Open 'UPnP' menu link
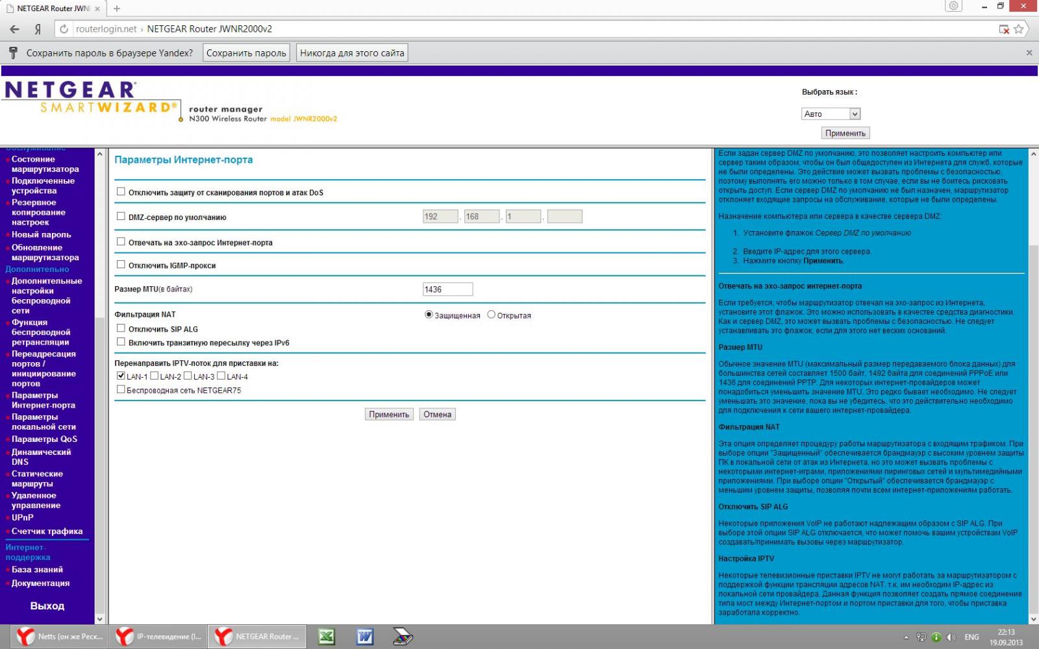 click(22, 517)
